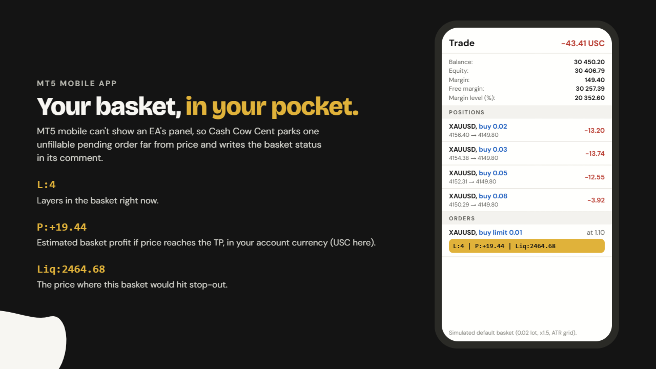656x369 pixels.
Task: Click the Margin level value 20 352.60
Action: [589, 98]
